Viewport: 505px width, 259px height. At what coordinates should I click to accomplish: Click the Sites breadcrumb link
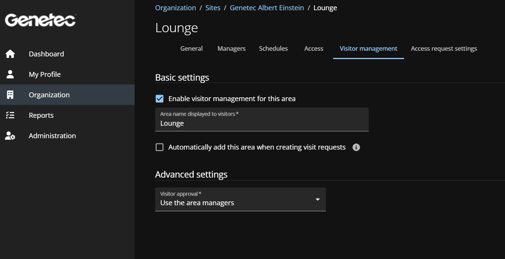[x=213, y=8]
